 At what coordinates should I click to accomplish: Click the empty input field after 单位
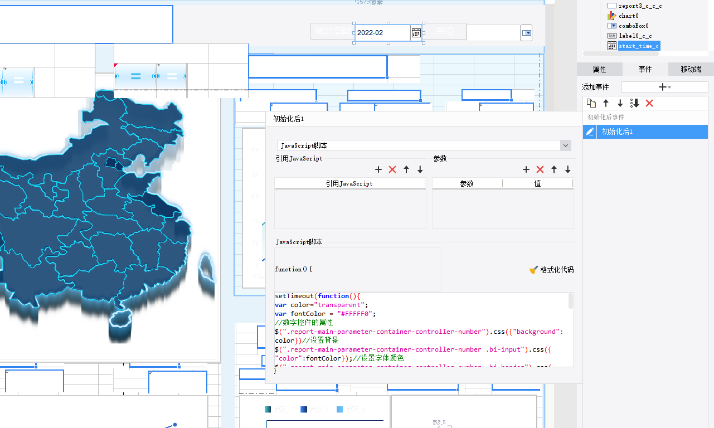493,33
